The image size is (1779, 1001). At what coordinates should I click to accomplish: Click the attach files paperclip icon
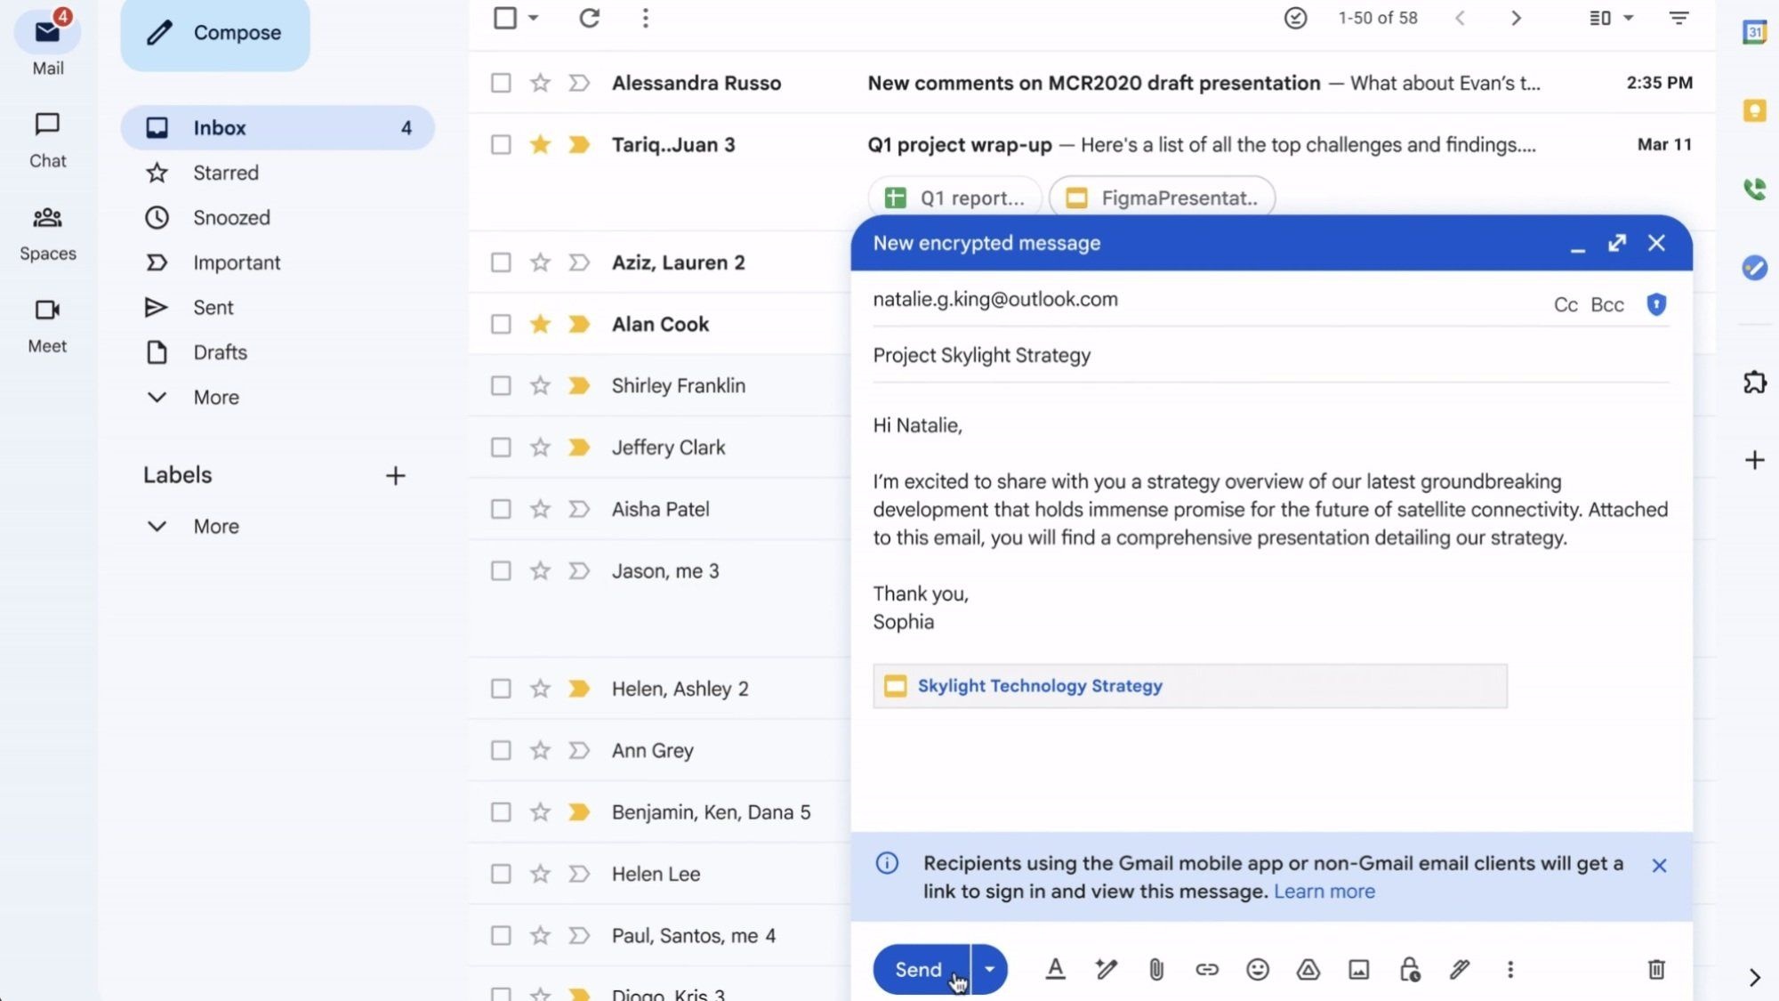pos(1155,969)
